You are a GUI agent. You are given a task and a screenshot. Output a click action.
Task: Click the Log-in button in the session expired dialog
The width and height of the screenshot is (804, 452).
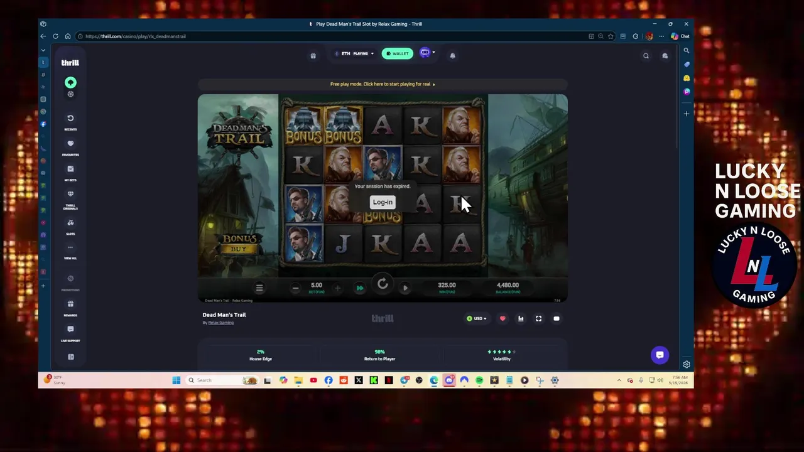(383, 202)
